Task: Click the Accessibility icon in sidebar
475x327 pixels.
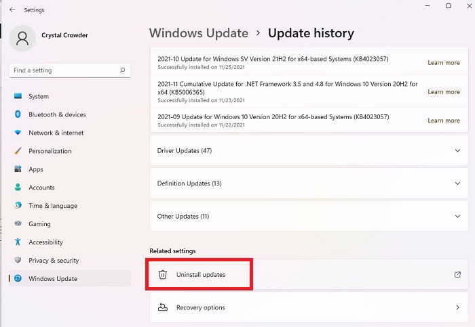Action: 18,242
